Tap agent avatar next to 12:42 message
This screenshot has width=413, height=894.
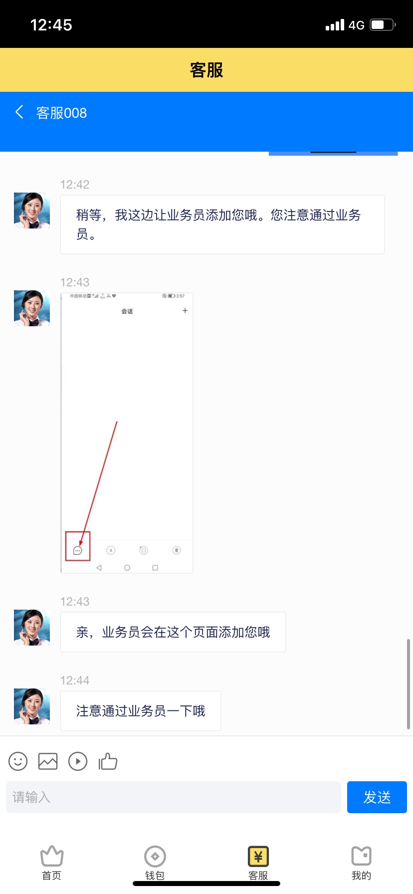pyautogui.click(x=32, y=211)
